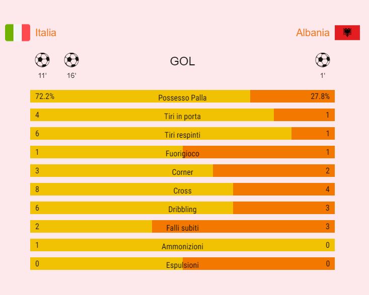Select Italy's goal ball at 11'
Viewport: 369px width, 295px height.
(x=42, y=60)
